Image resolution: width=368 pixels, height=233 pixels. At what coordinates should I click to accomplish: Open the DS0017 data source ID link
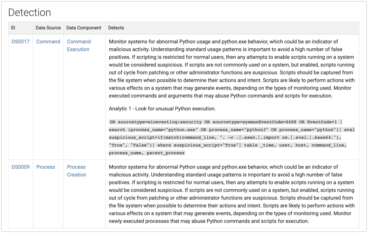(20, 42)
